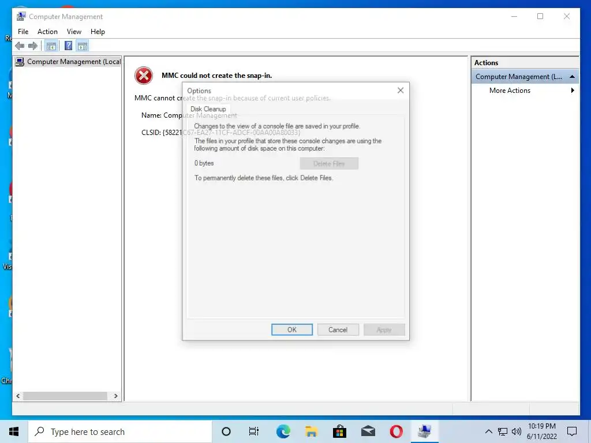Viewport: 591px width, 443px height.
Task: Open the Mail app from the taskbar
Action: (368, 431)
